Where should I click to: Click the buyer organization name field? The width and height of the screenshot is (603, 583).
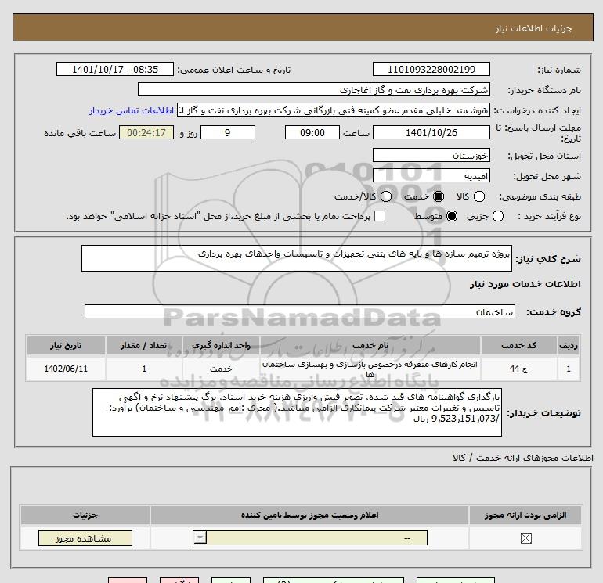click(314, 89)
